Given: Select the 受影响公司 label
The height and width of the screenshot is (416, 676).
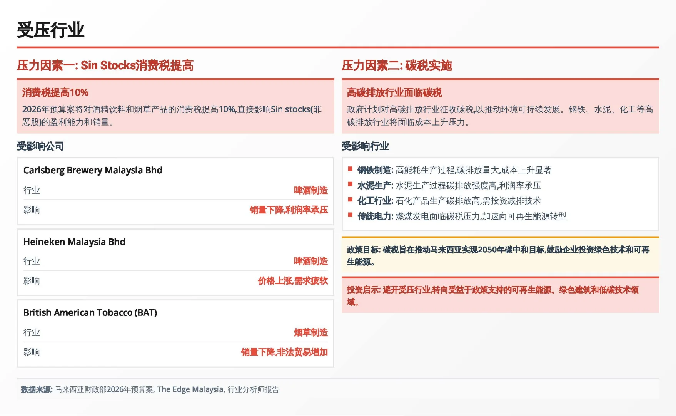Looking at the screenshot, I should [40, 146].
